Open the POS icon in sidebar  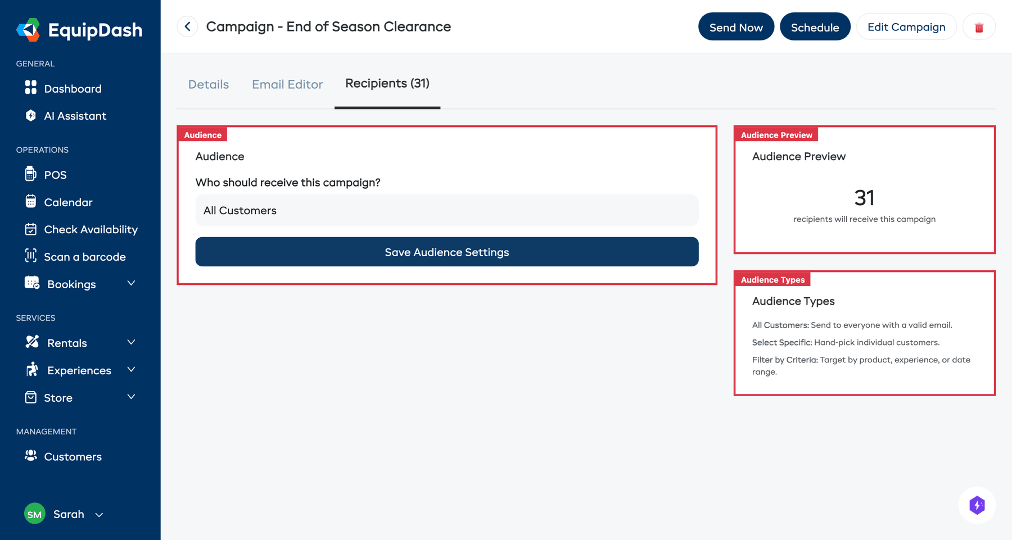[31, 174]
